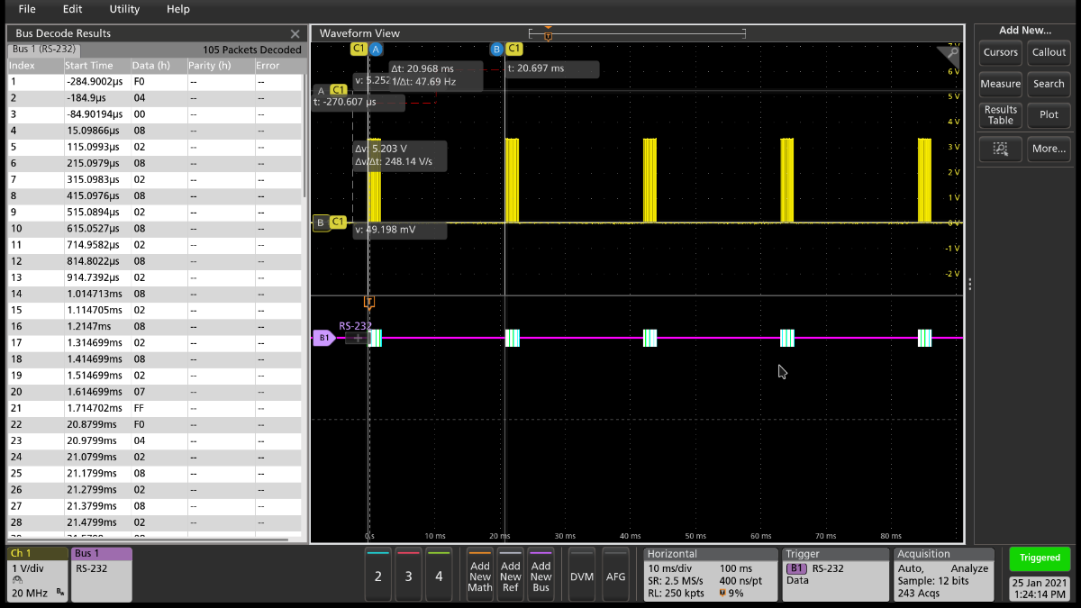Open the More... add-new options

(x=1049, y=149)
